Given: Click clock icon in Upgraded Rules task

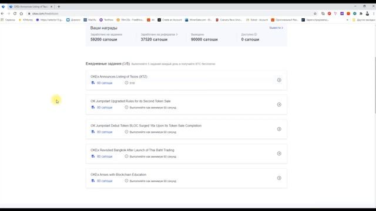Looking at the screenshot, I should click(x=126, y=107).
